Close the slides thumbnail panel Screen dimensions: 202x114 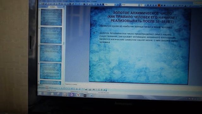pyautogui.click(x=64, y=7)
